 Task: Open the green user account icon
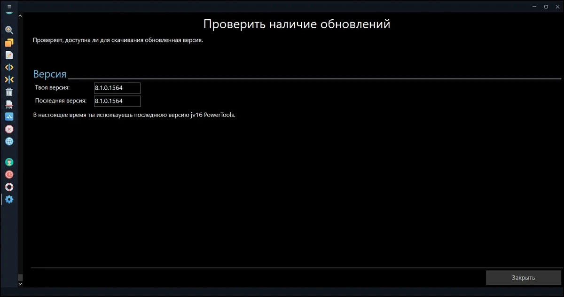[x=9, y=162]
